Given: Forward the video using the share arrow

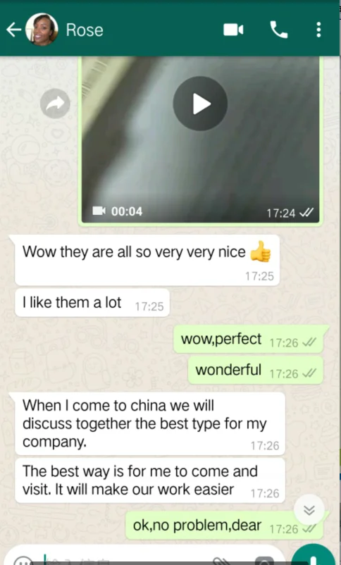Looking at the screenshot, I should tap(55, 104).
